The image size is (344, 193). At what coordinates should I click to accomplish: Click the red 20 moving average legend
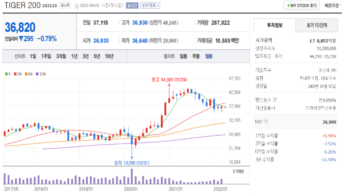click(18, 74)
